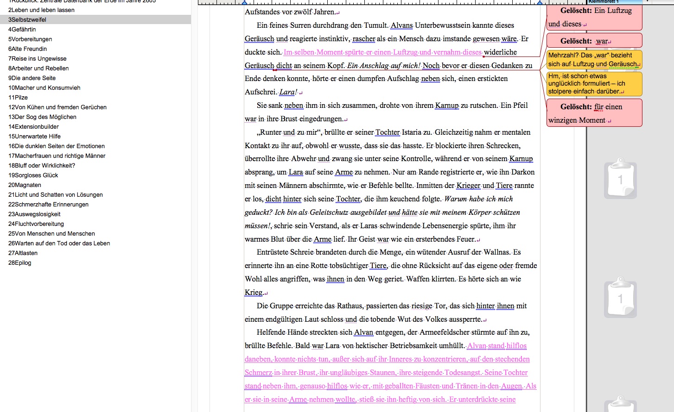Open chapter 20 'Magnaten'

[x=95, y=185]
